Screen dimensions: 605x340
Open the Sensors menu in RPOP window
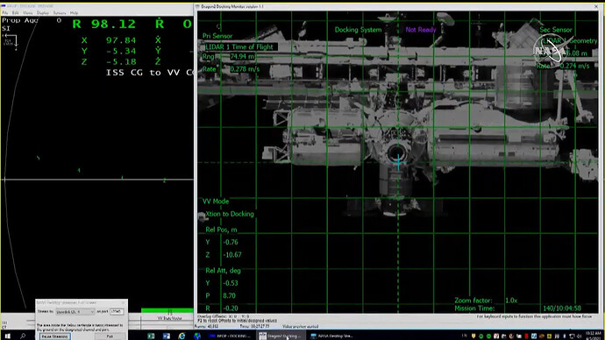point(60,13)
